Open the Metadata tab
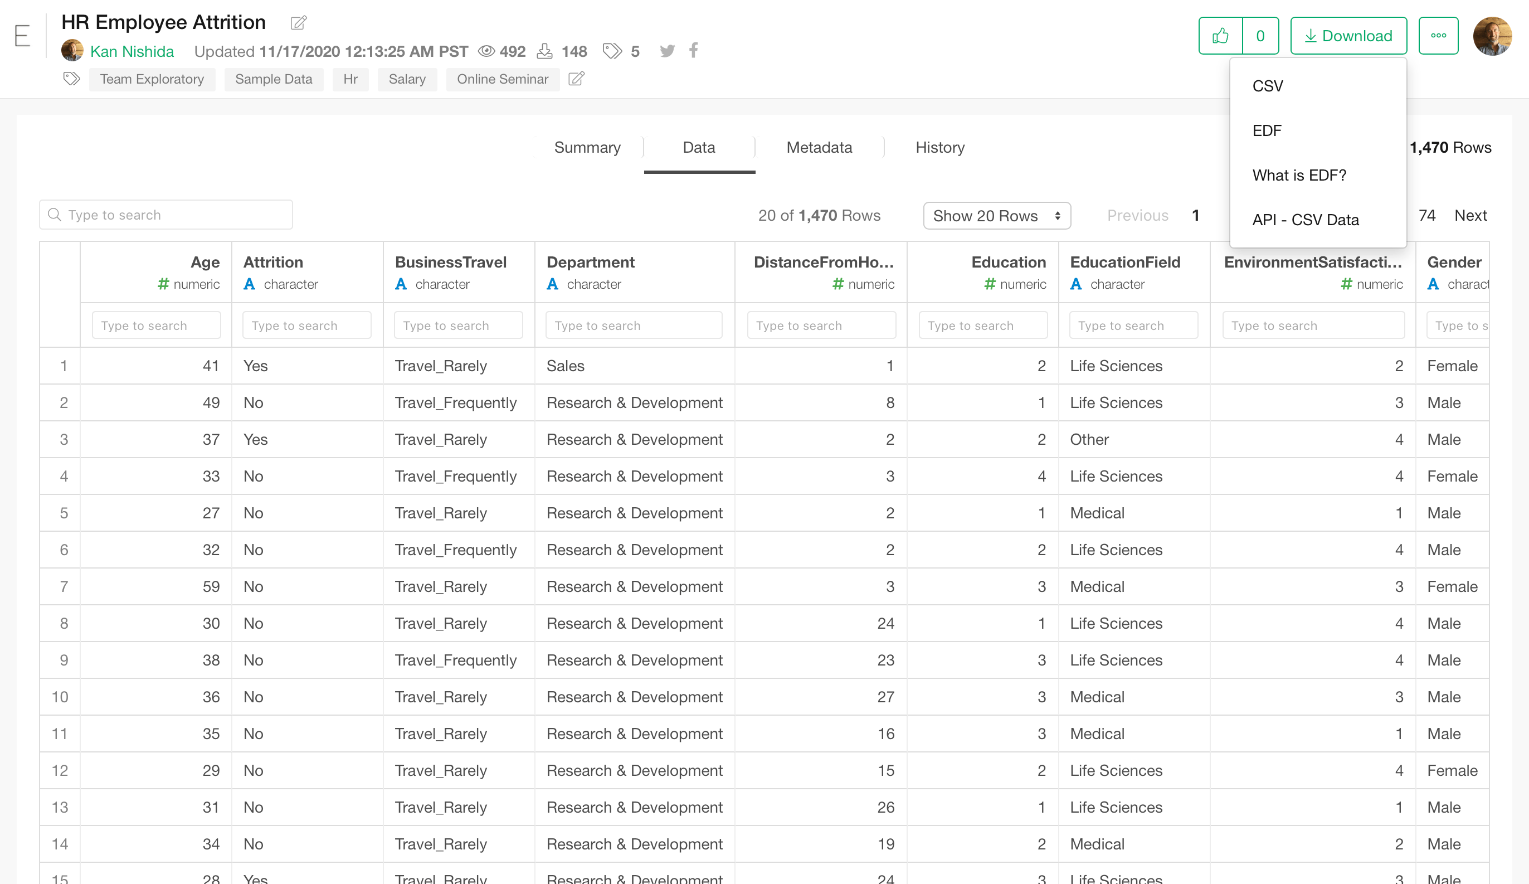The width and height of the screenshot is (1529, 884). (x=819, y=148)
